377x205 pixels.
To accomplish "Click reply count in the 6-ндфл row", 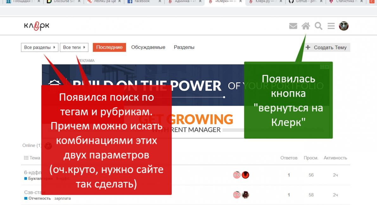I will 289,175.
